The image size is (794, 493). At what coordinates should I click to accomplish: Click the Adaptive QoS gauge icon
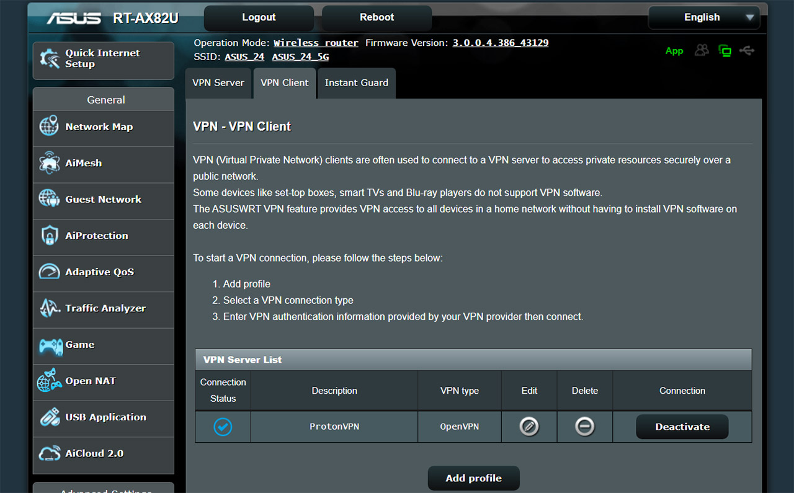coord(49,272)
